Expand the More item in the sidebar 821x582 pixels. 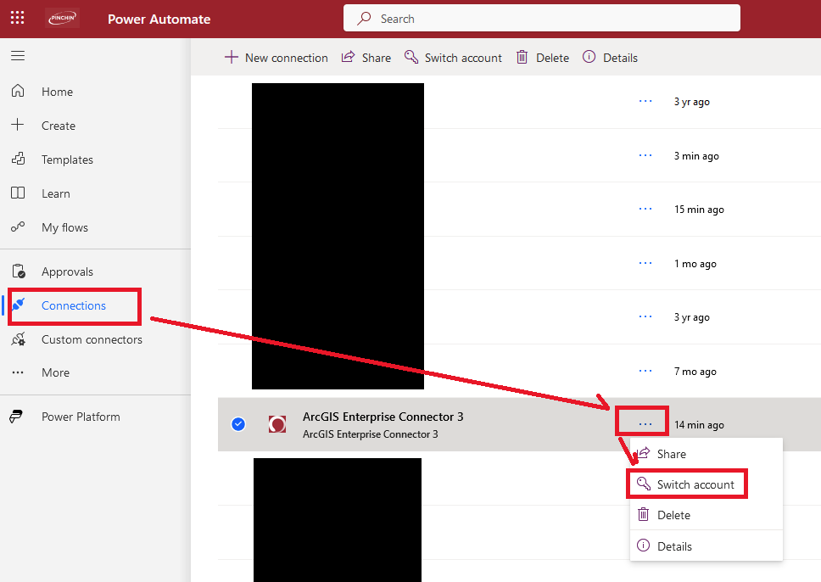coord(55,372)
